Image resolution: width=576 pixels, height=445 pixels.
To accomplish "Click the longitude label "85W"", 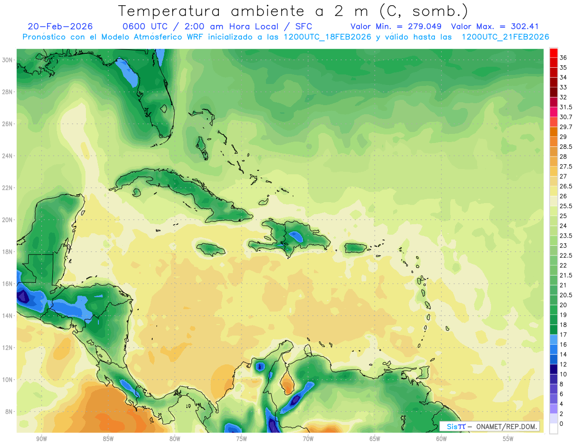I will pos(108,439).
